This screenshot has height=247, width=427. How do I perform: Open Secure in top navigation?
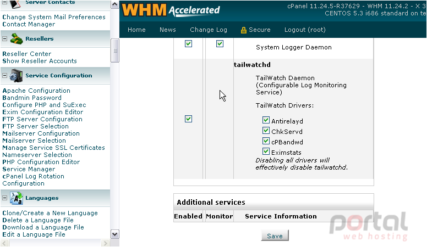pos(260,30)
